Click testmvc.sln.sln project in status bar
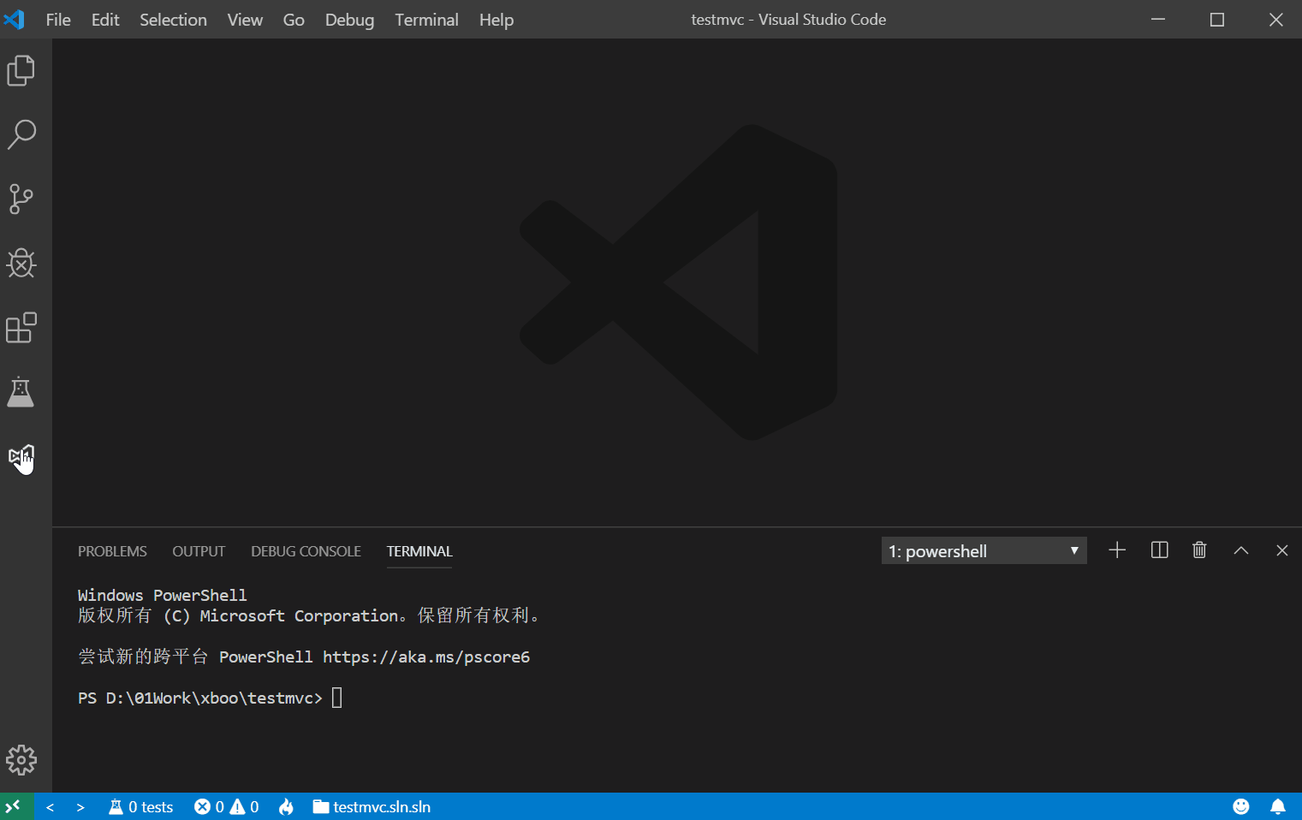The height and width of the screenshot is (820, 1302). (x=372, y=807)
